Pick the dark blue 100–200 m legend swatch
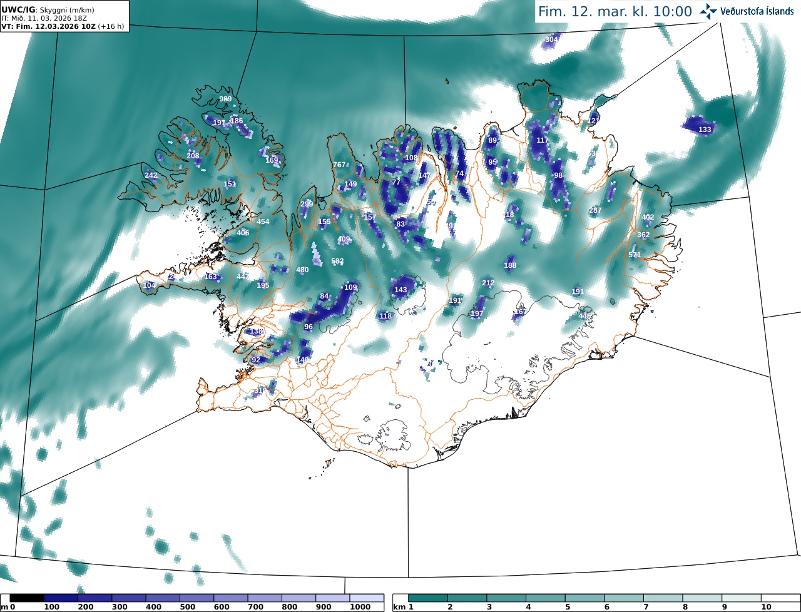 pyautogui.click(x=61, y=598)
